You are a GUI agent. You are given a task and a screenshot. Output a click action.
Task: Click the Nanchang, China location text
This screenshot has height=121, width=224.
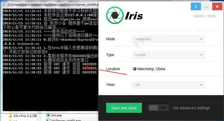[x=151, y=69]
